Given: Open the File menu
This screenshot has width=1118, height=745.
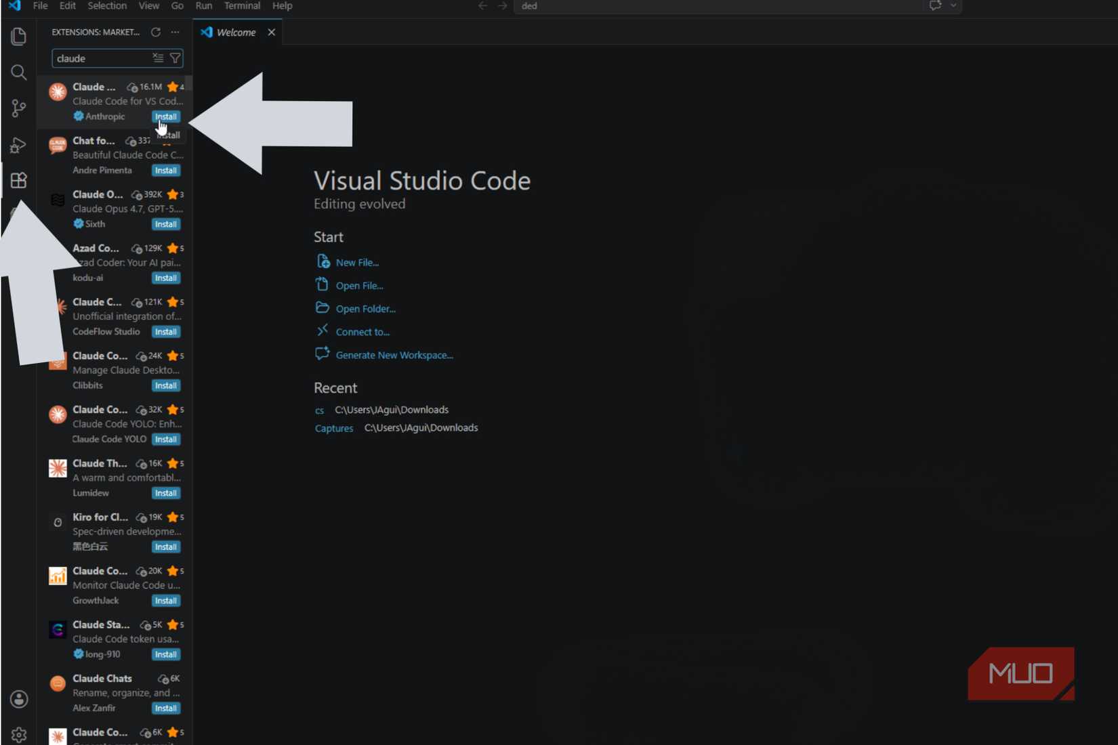Looking at the screenshot, I should 41,5.
